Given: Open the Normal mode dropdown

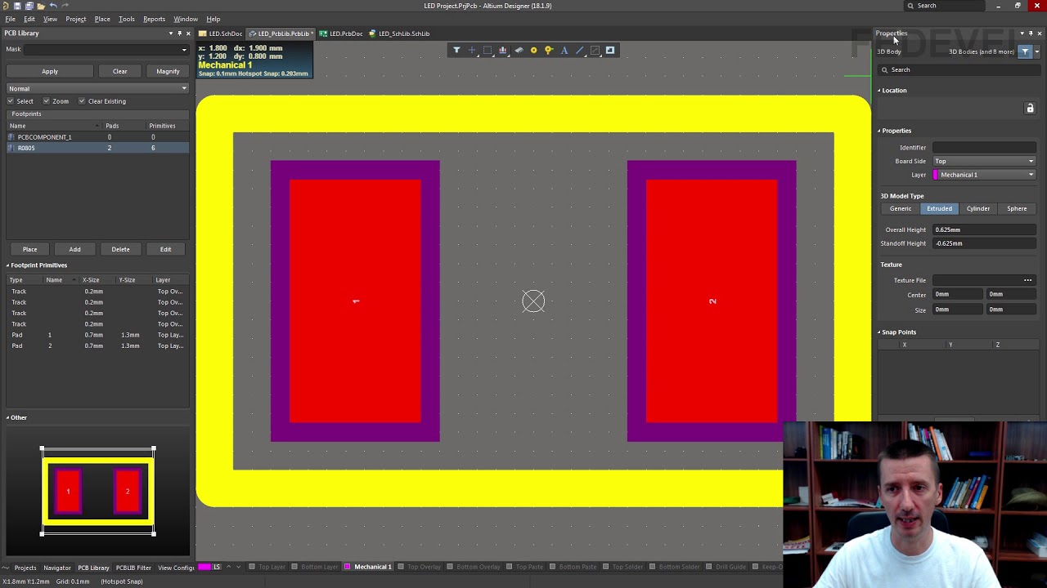Looking at the screenshot, I should [97, 88].
